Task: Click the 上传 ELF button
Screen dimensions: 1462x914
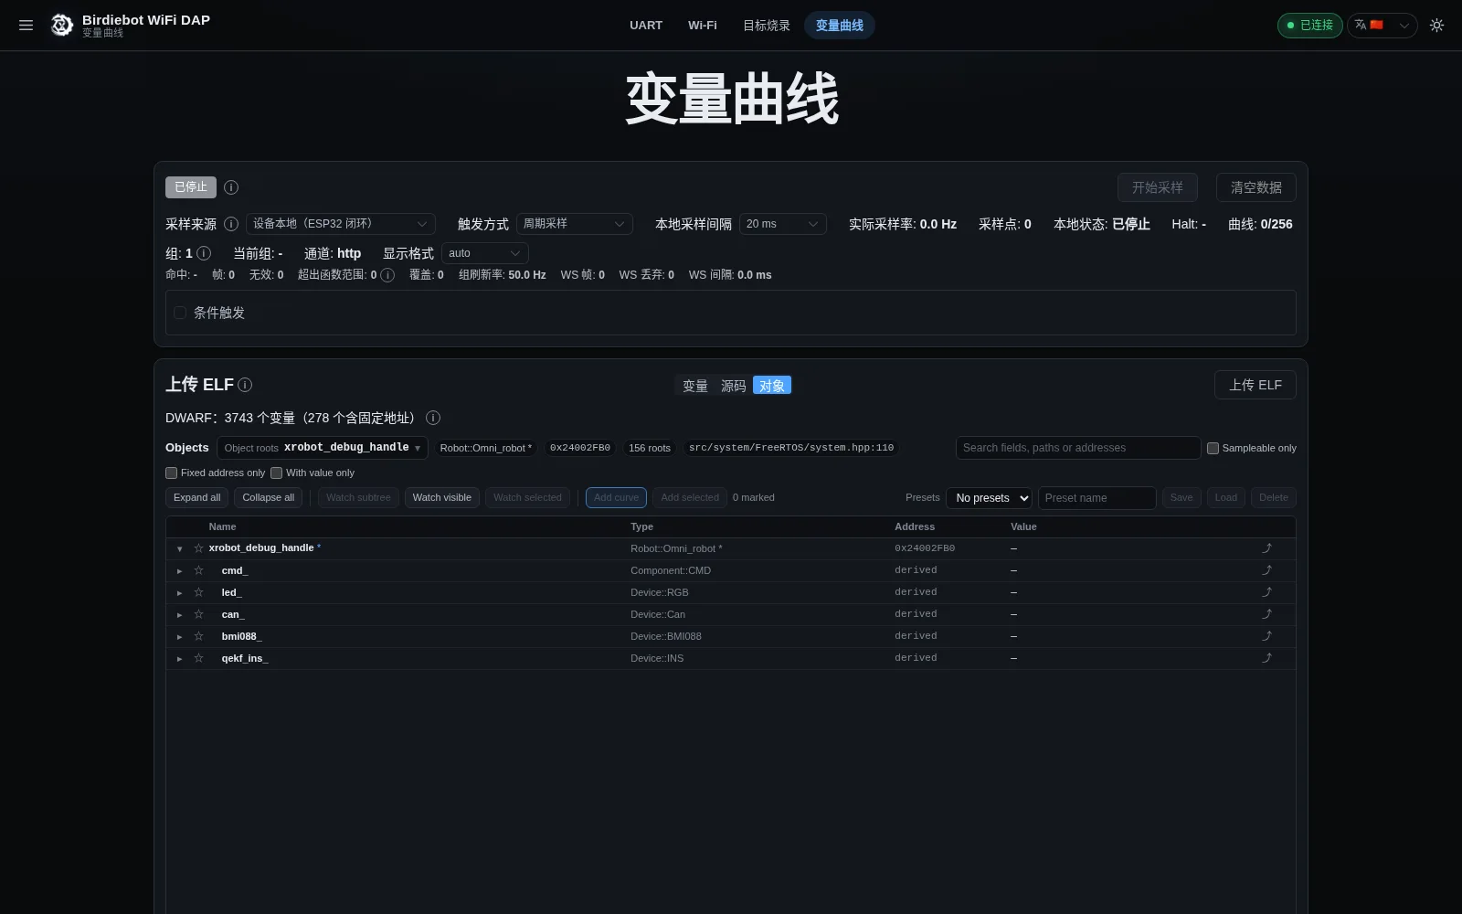Action: pyautogui.click(x=1255, y=385)
